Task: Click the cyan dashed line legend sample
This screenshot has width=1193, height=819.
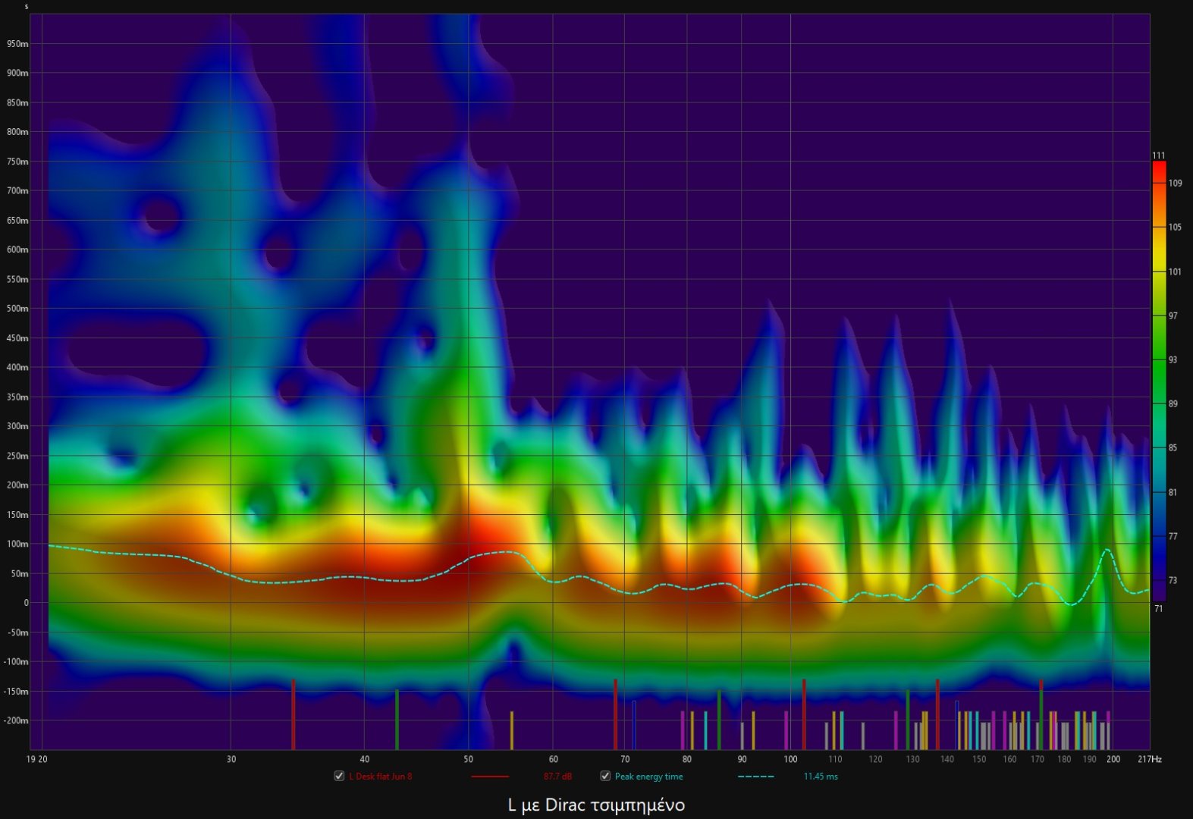Action: point(755,777)
